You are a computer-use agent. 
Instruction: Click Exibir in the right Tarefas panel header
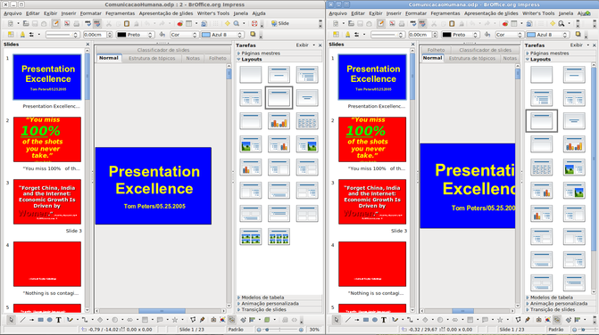(x=576, y=45)
